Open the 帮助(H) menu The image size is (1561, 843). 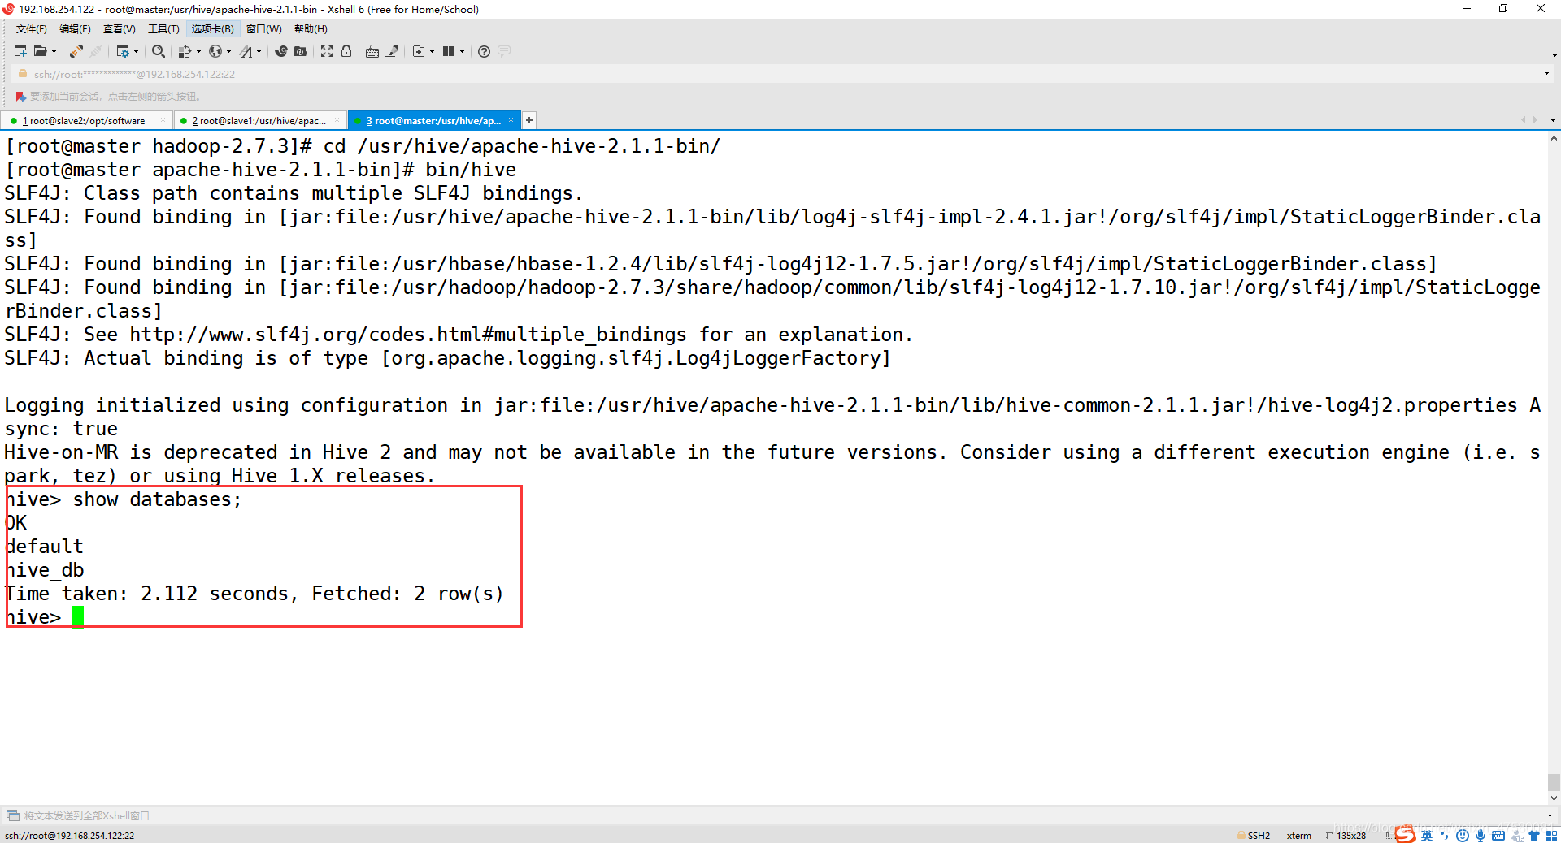tap(311, 29)
